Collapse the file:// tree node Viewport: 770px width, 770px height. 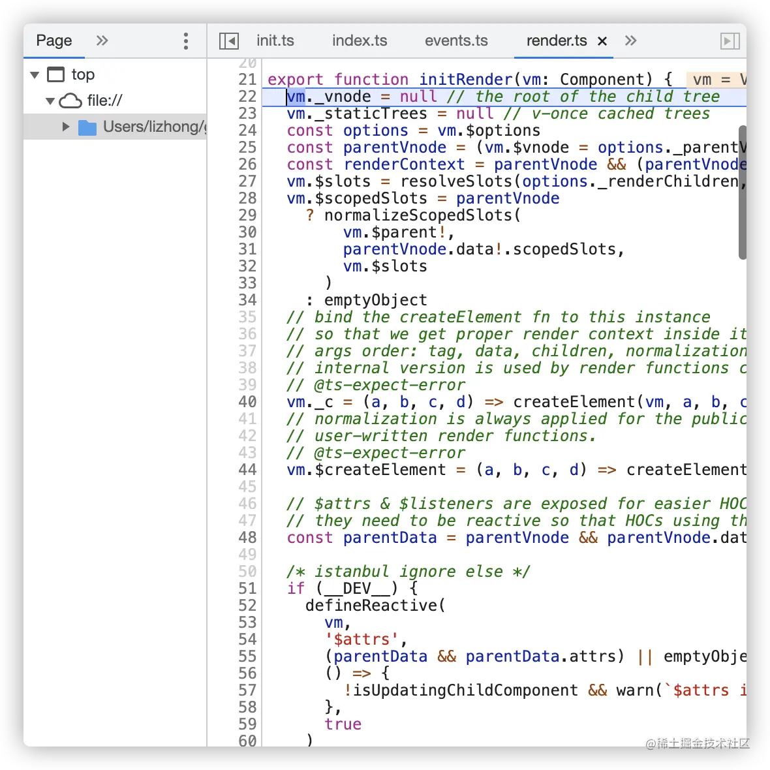click(50, 101)
